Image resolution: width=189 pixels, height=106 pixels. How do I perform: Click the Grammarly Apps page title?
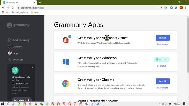coord(79,25)
